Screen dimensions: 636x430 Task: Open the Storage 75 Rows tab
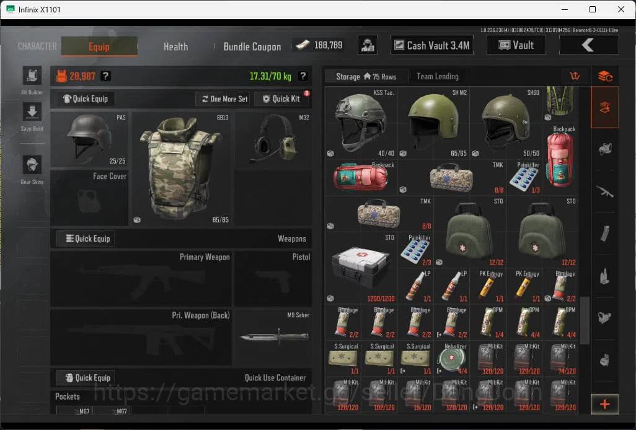(x=366, y=76)
